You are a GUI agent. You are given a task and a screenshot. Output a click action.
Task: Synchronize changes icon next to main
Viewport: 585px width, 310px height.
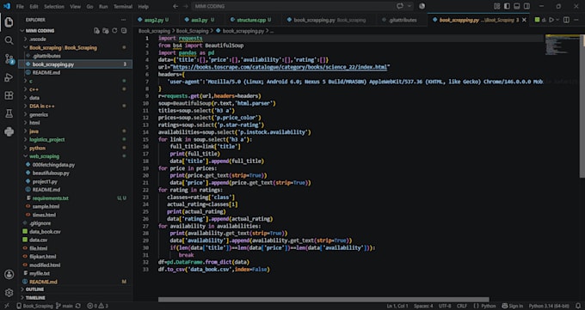click(78, 306)
